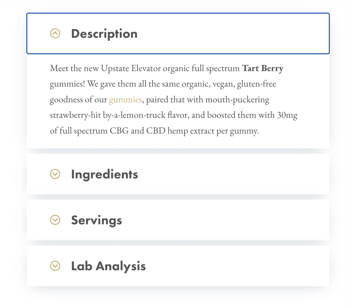Click the up-chevron icon beside Description

(x=55, y=33)
